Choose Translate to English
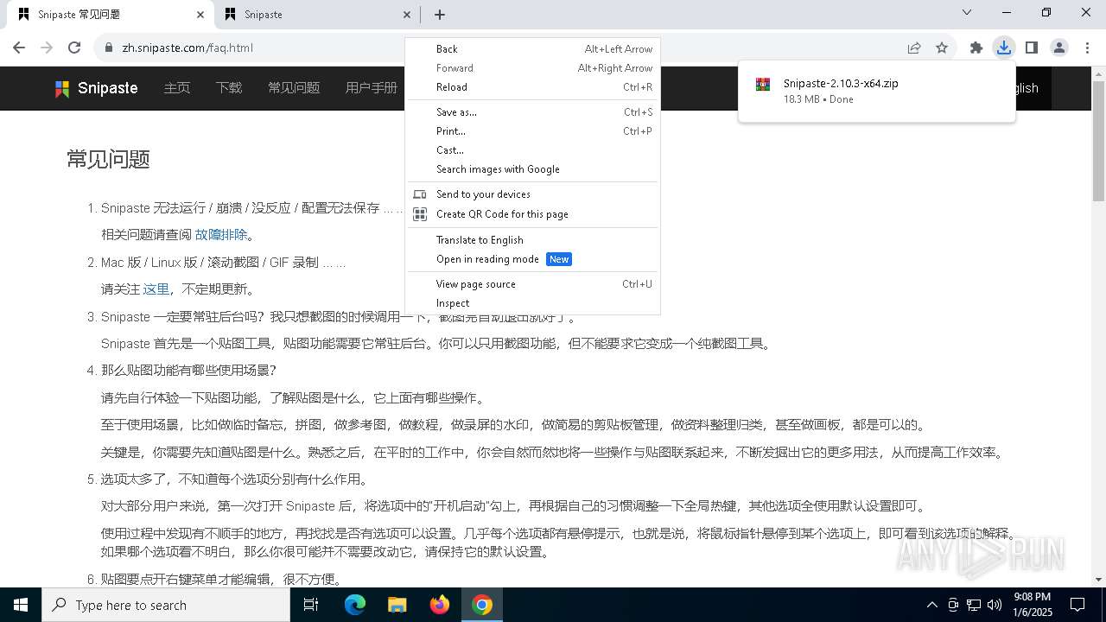Image resolution: width=1106 pixels, height=622 pixels. pyautogui.click(x=532, y=240)
